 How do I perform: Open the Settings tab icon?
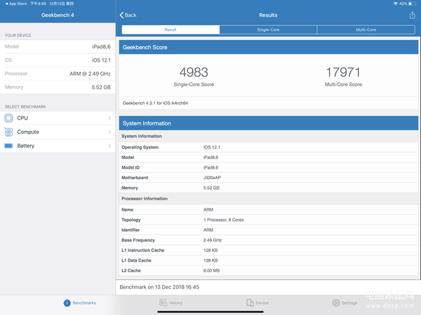[x=336, y=302]
